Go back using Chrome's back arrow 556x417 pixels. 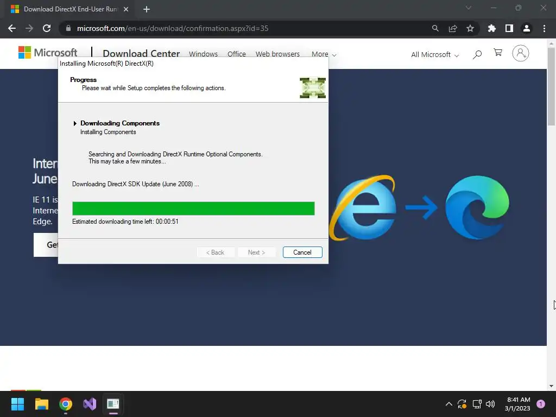point(12,28)
